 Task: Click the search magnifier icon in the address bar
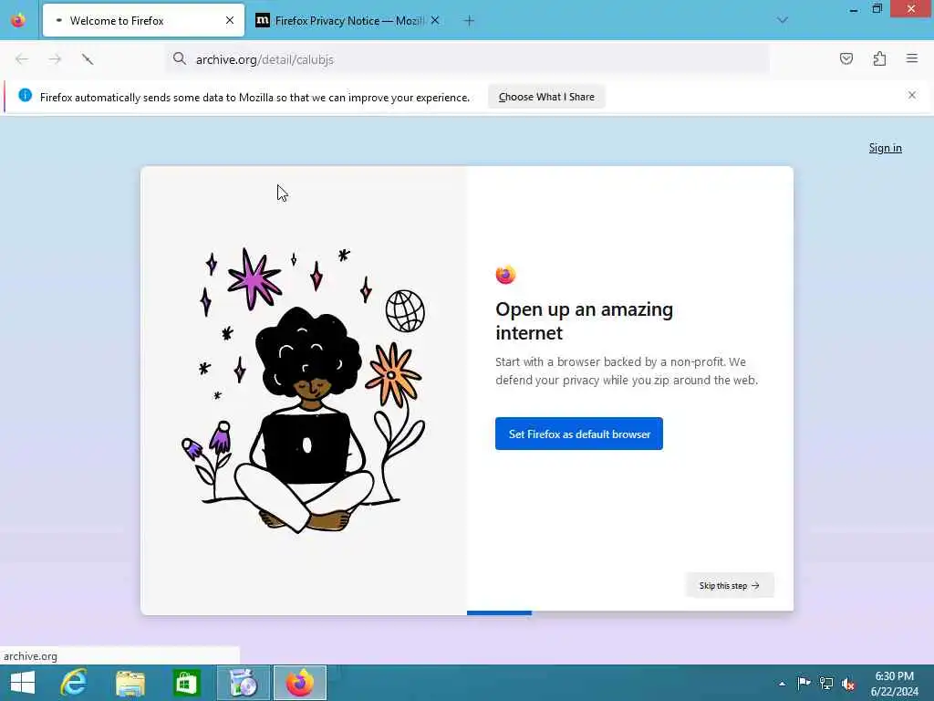[x=180, y=58]
